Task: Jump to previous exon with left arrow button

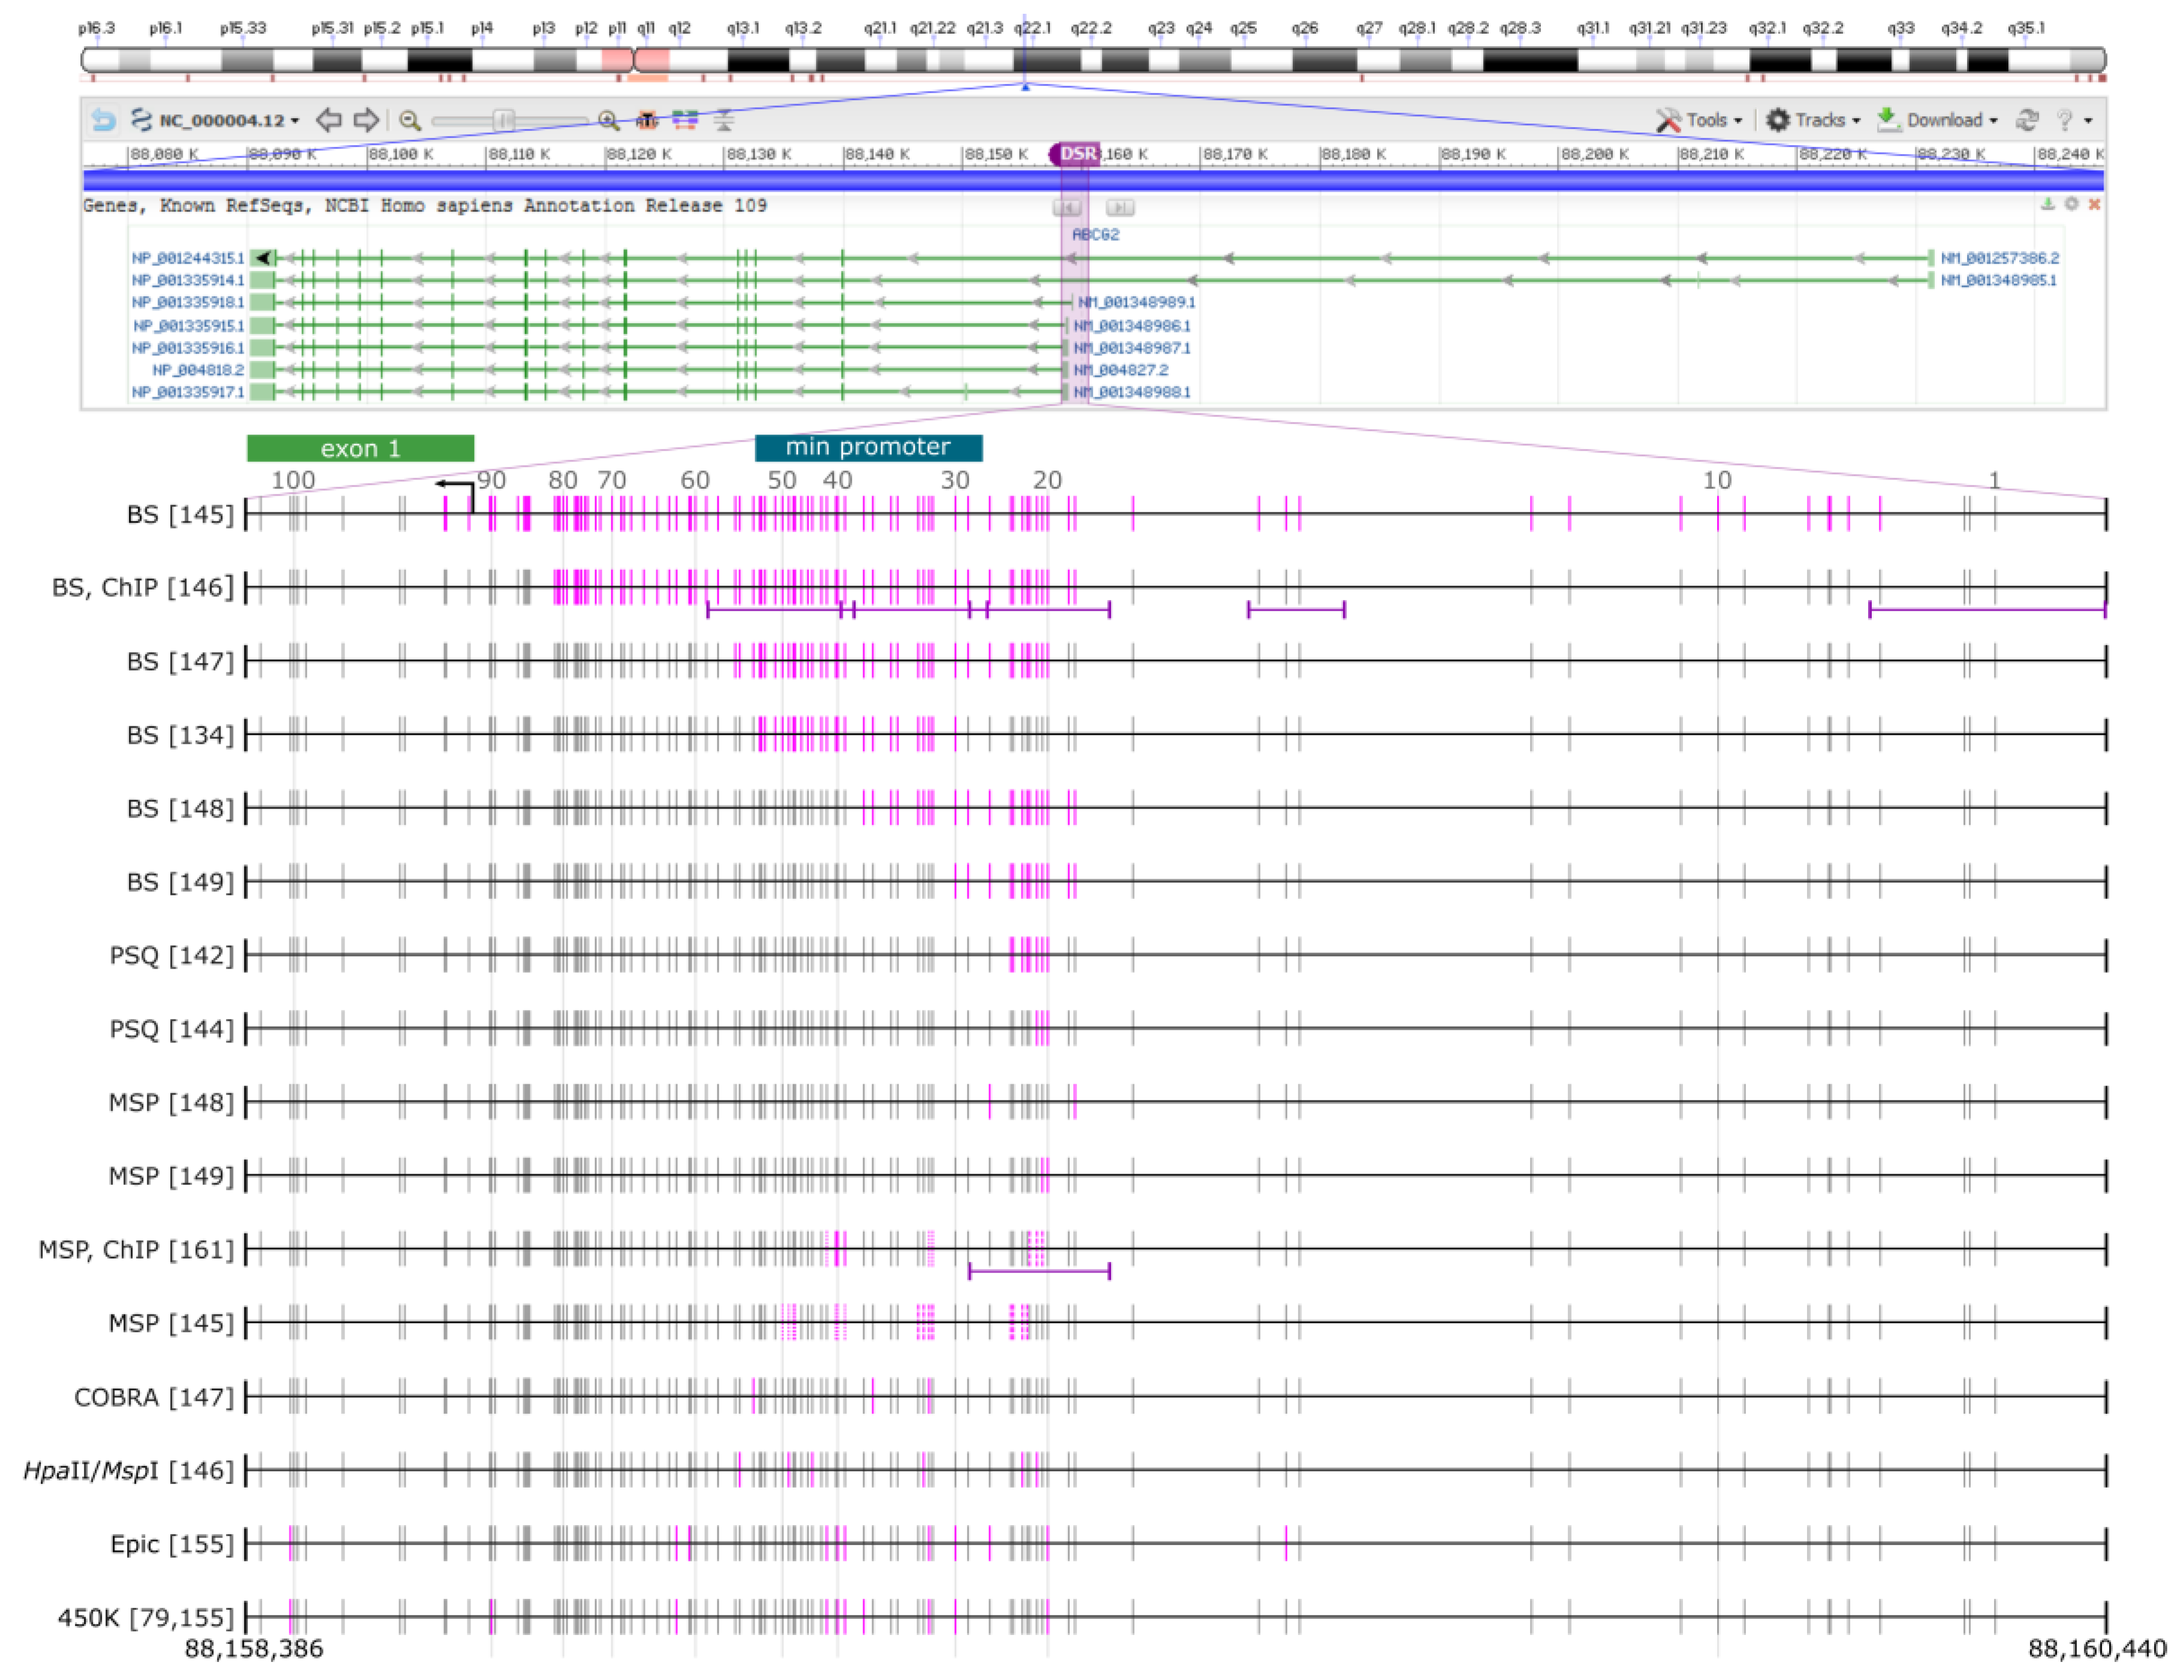Action: click(1066, 208)
